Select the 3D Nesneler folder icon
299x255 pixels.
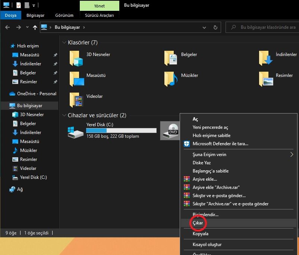click(x=76, y=58)
